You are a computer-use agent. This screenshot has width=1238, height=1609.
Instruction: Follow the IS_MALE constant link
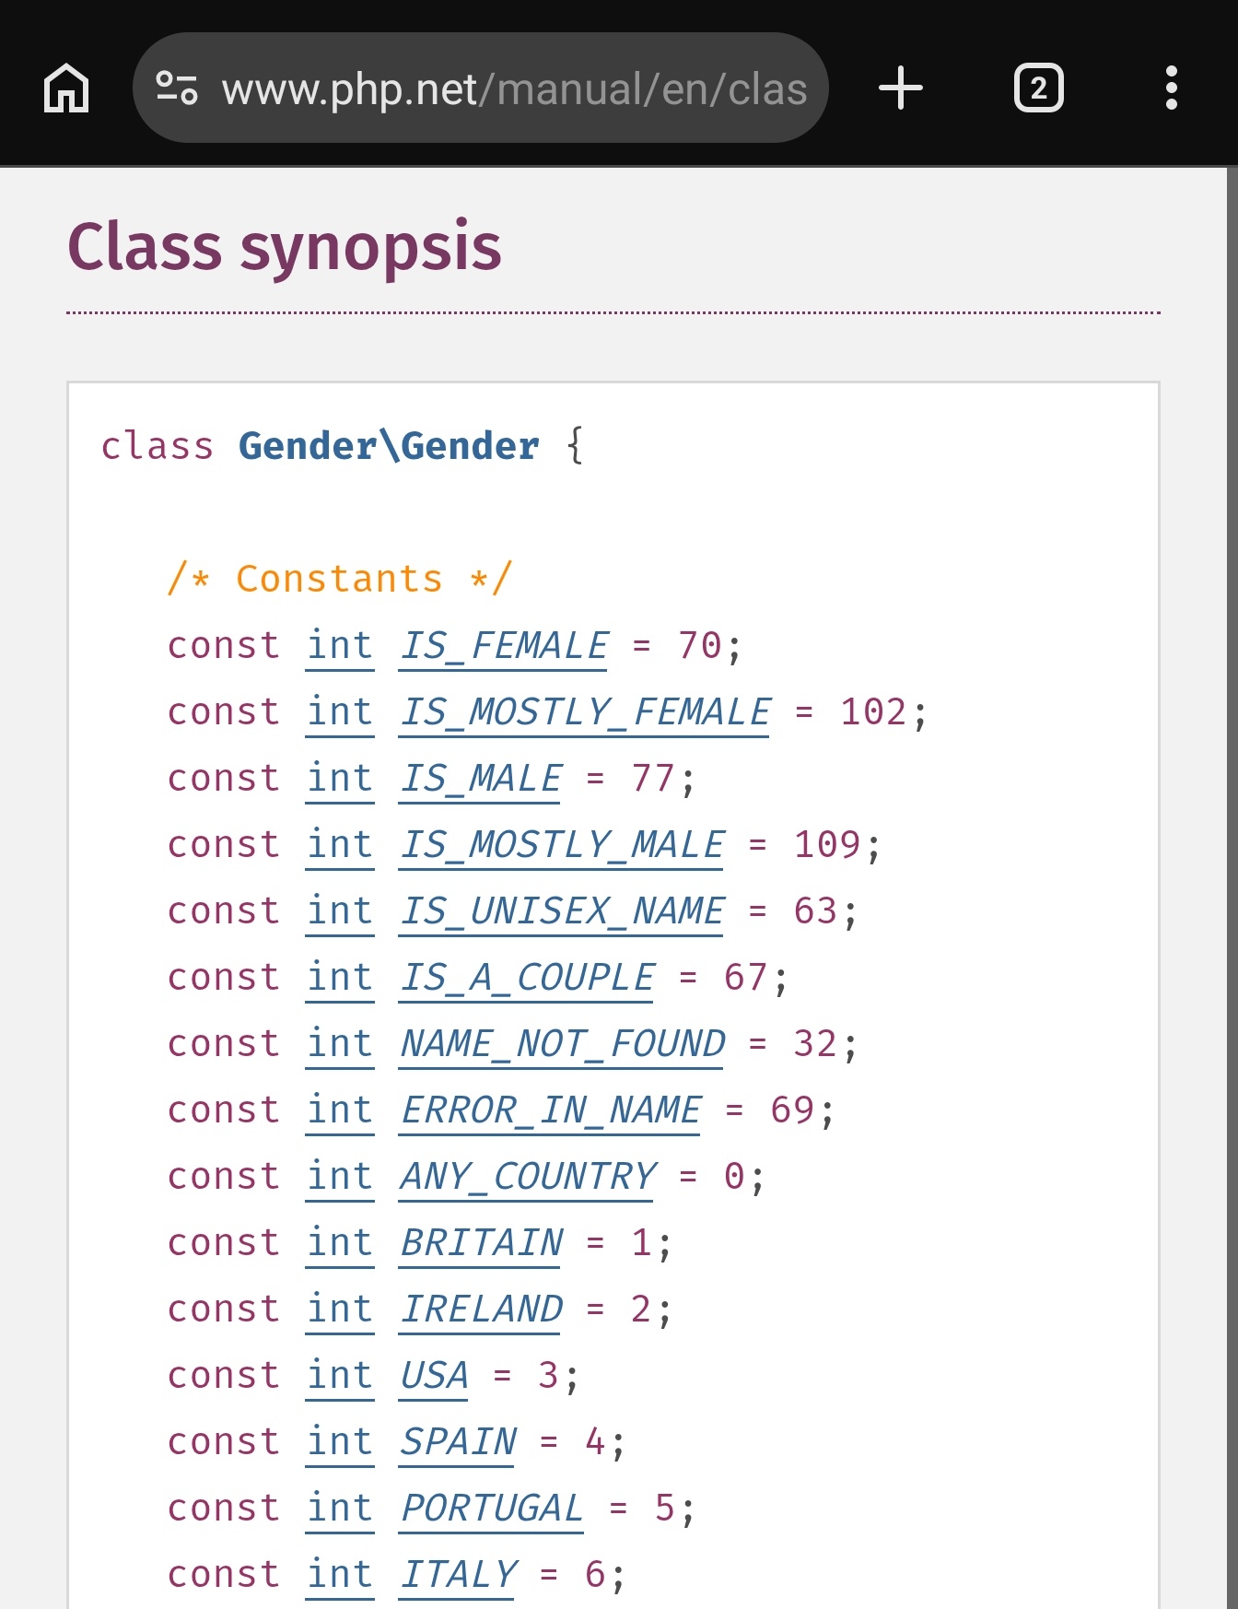(480, 779)
